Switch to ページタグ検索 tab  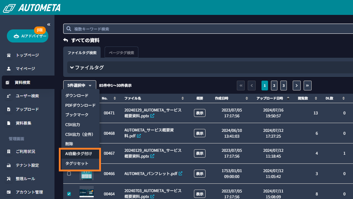coord(121,53)
